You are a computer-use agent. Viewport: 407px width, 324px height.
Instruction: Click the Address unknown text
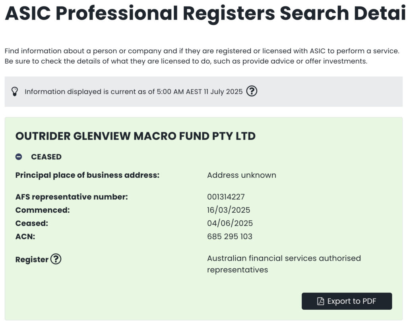242,175
